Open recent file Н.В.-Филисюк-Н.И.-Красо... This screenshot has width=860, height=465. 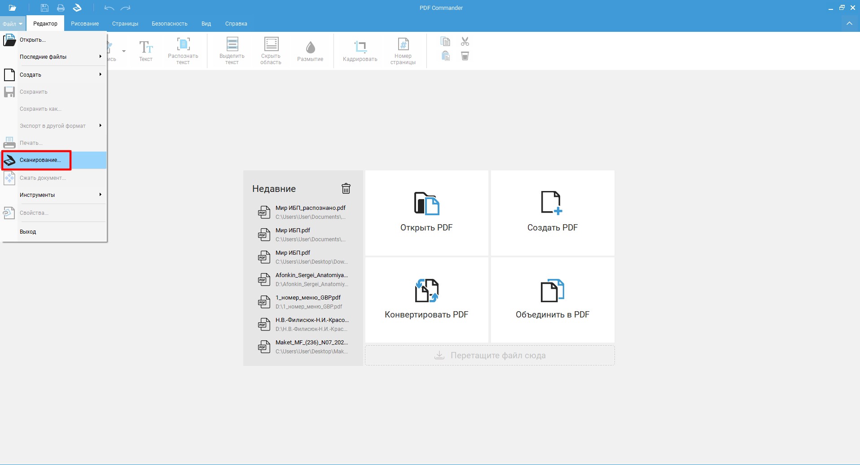303,324
